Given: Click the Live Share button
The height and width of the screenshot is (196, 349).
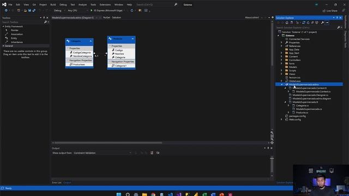Looking at the screenshot, I should point(330,11).
